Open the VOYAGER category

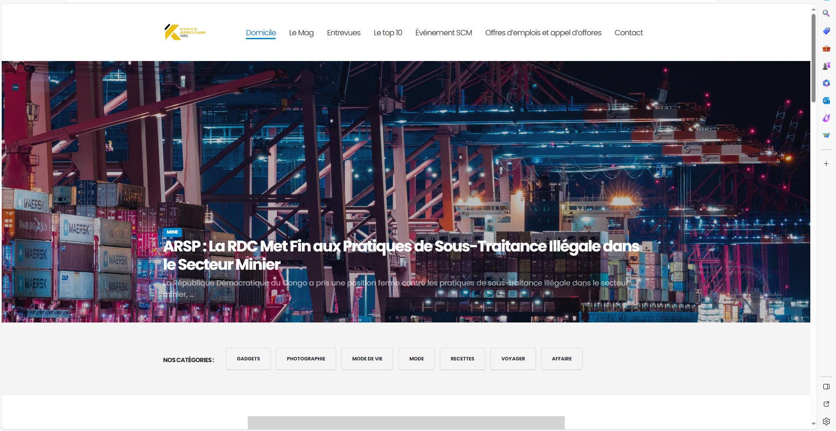(513, 359)
